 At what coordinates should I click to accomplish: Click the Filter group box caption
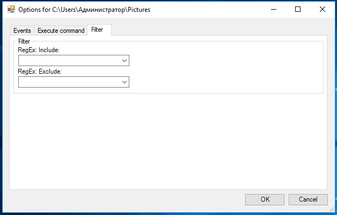click(24, 41)
